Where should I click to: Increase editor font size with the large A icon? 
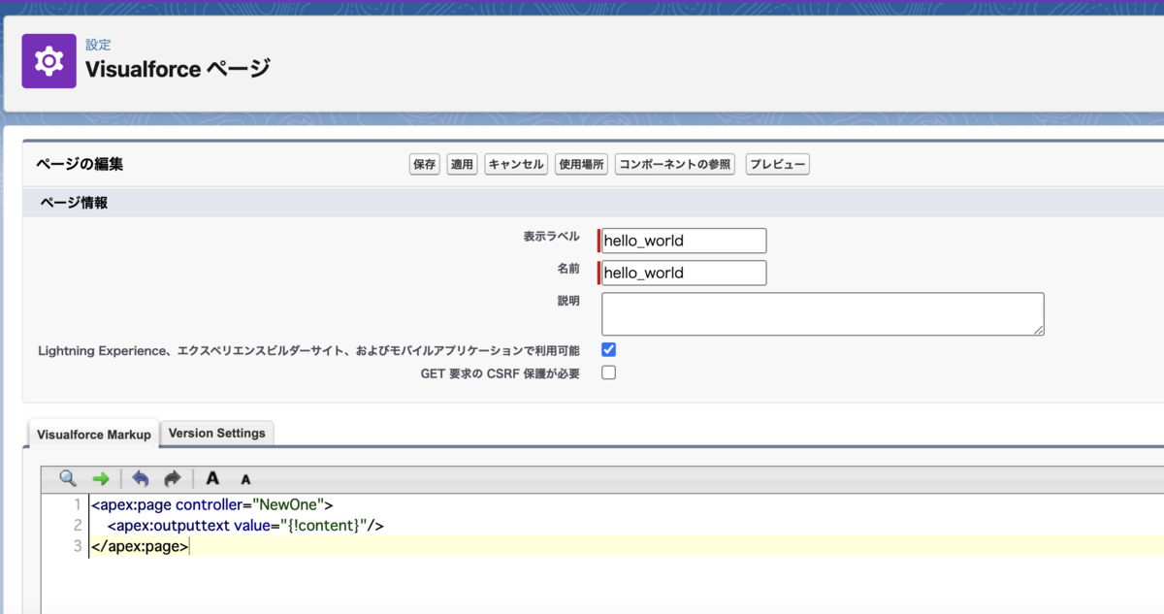(x=211, y=478)
